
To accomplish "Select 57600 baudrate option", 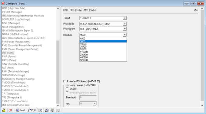I will click(103, 49).
